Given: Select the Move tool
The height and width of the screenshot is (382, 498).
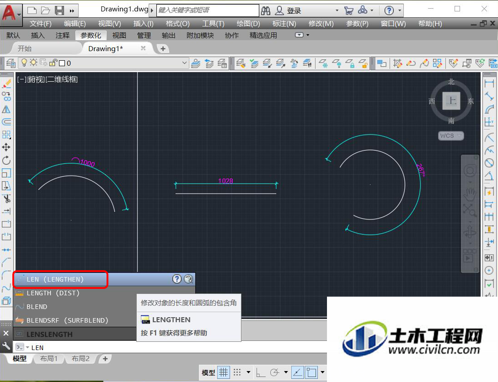Looking at the screenshot, I should [6, 147].
